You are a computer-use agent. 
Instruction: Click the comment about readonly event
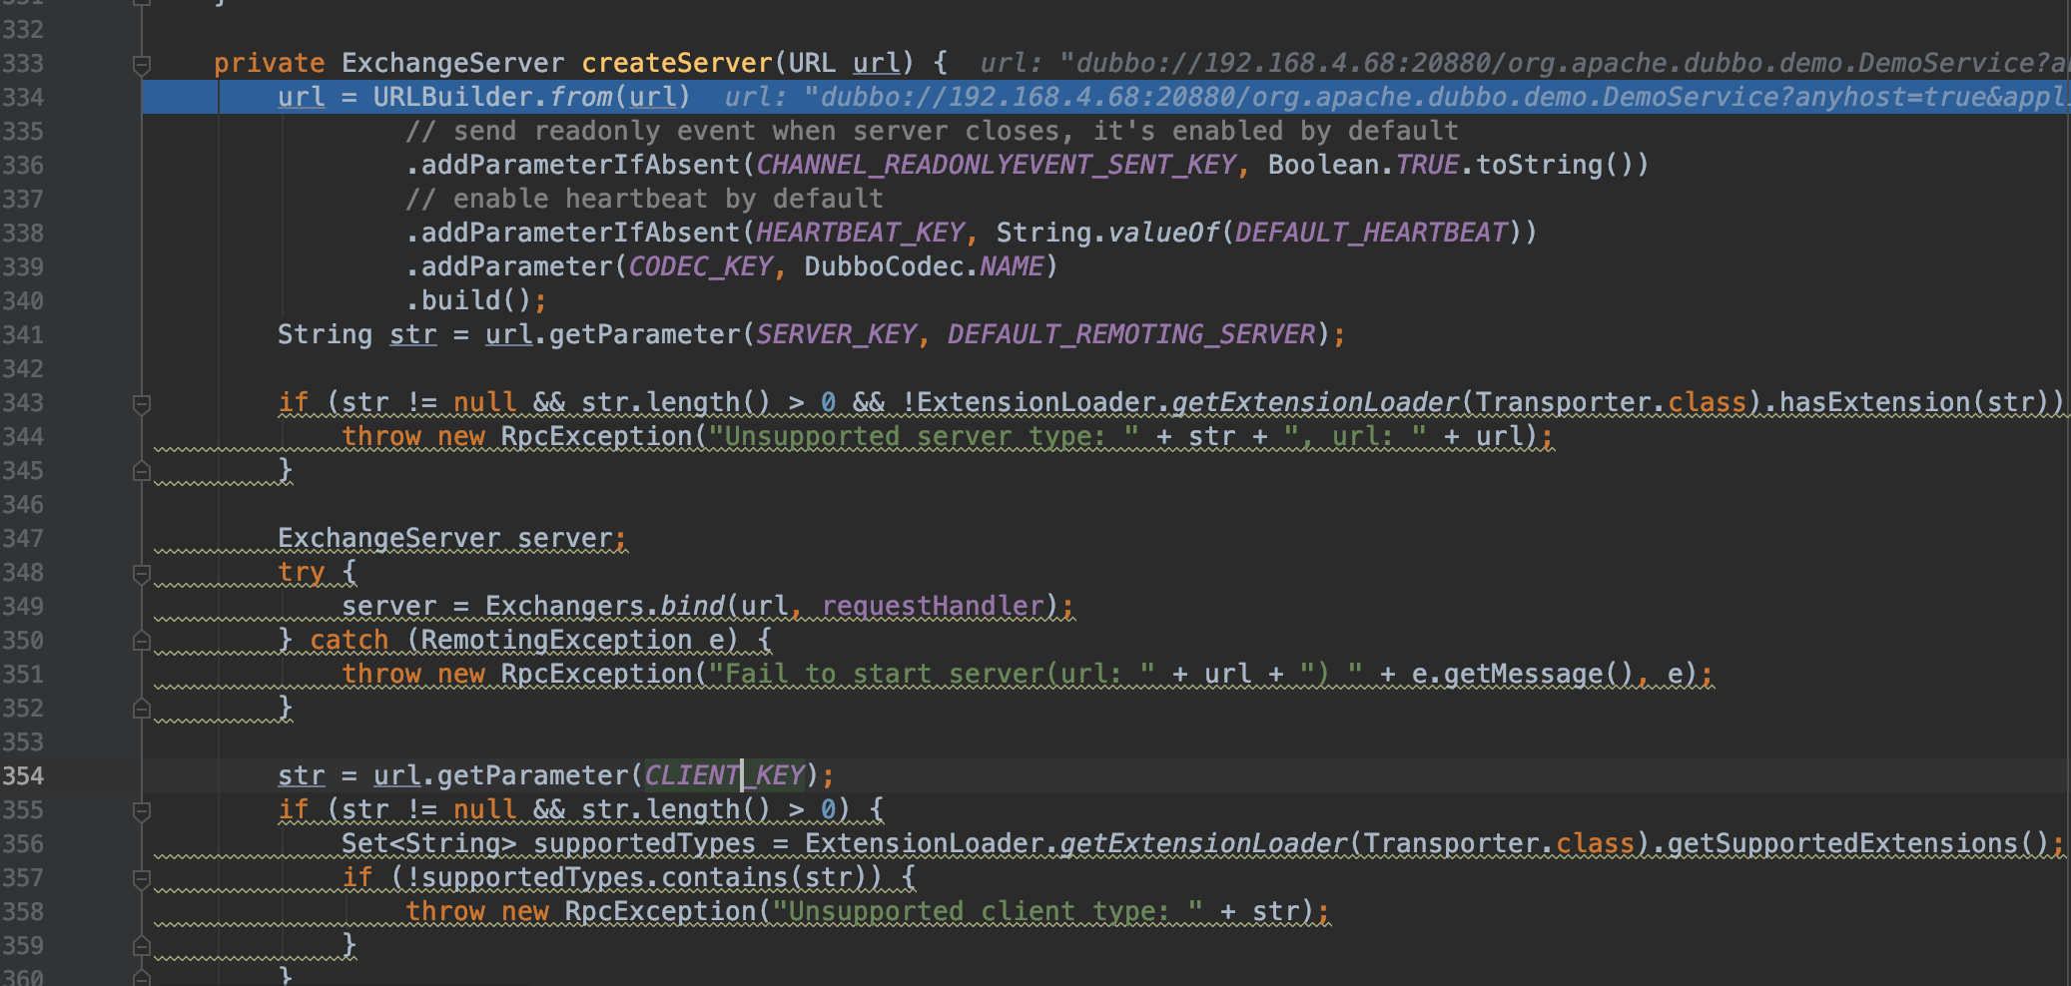(932, 131)
